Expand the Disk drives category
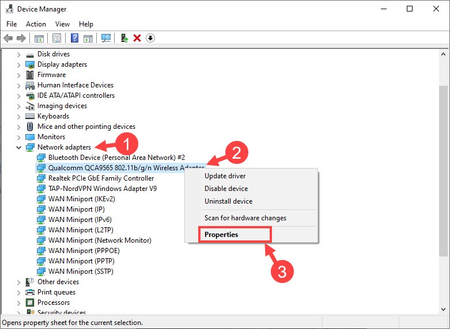450x329 pixels. click(x=18, y=54)
